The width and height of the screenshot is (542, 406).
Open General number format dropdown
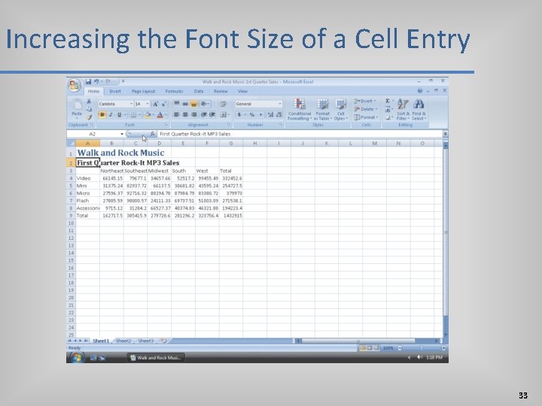pyautogui.click(x=279, y=104)
